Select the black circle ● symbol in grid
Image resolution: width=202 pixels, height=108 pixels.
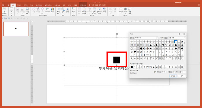tap(141, 48)
